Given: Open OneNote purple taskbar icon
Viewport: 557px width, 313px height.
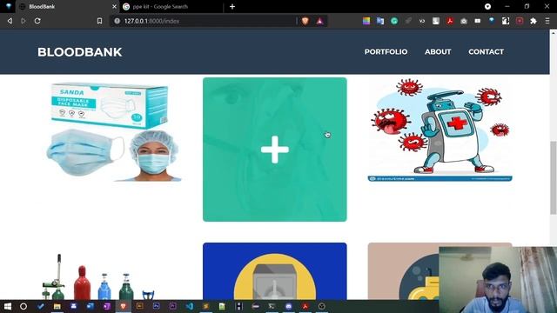Looking at the screenshot, I should [x=107, y=306].
